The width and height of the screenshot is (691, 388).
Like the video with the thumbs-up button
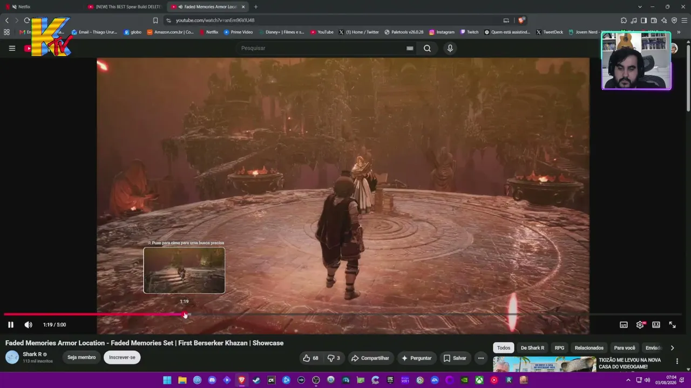pyautogui.click(x=310, y=358)
